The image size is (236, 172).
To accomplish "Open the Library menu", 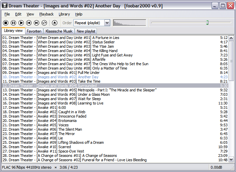I will tap(64, 14).
